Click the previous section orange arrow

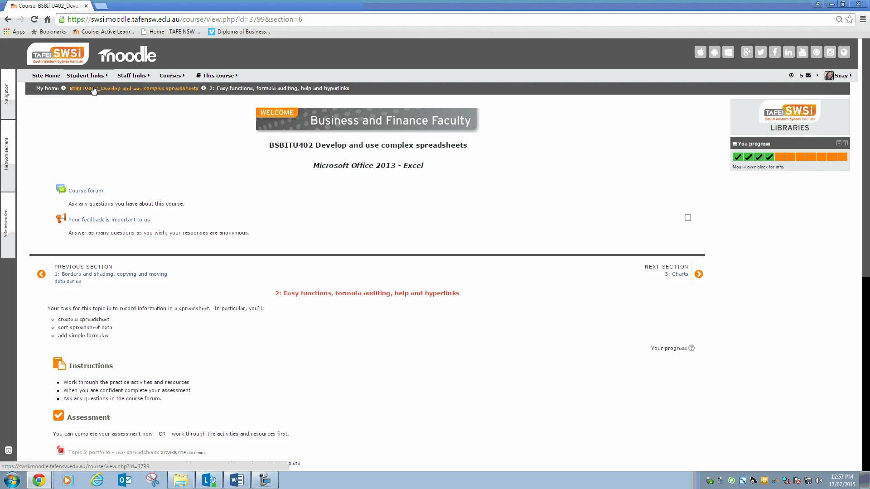41,274
